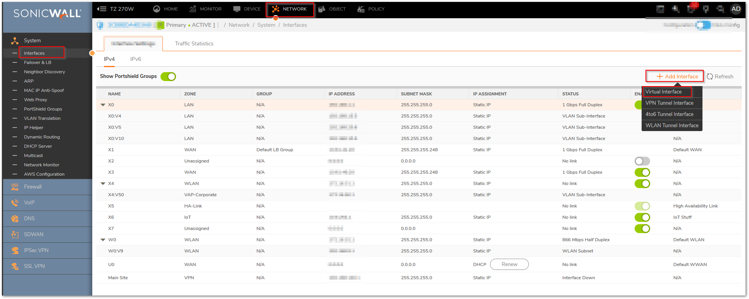Open the MONITOR top menu

[205, 9]
